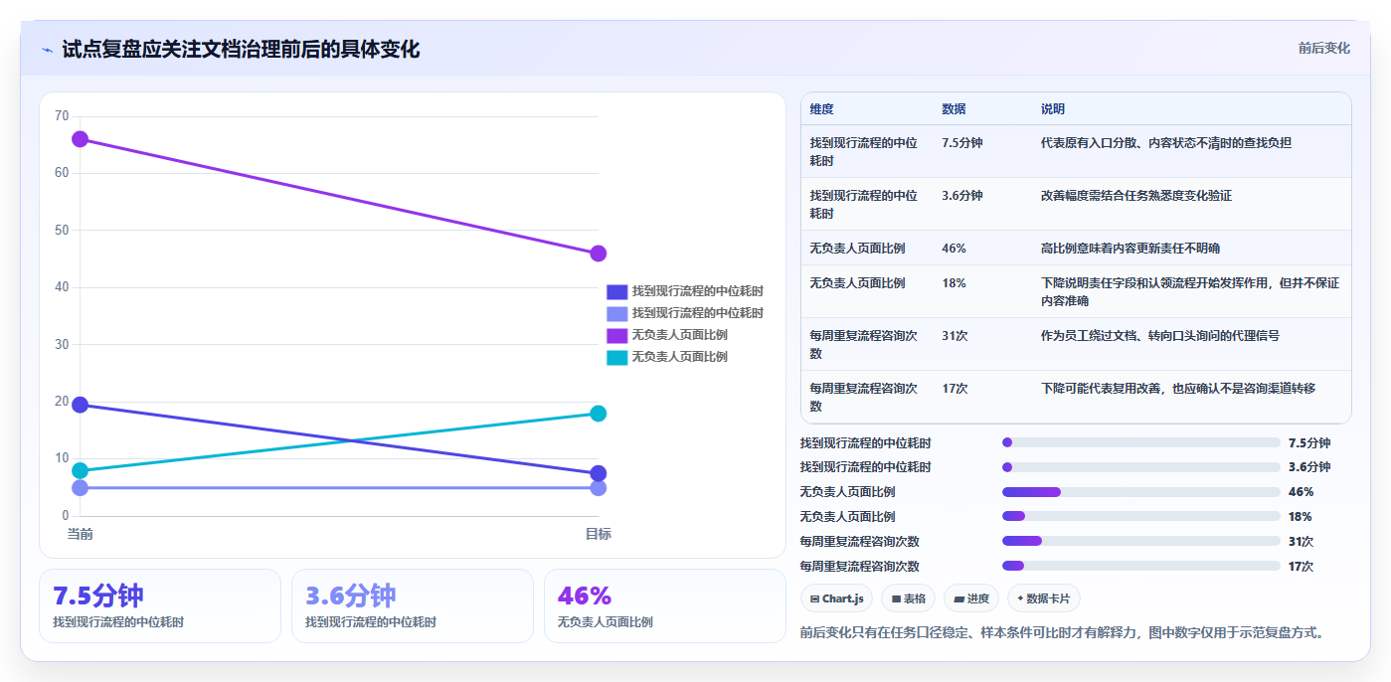Click the 前后变化 tag in header
The image size is (1391, 682).
coord(1324,48)
